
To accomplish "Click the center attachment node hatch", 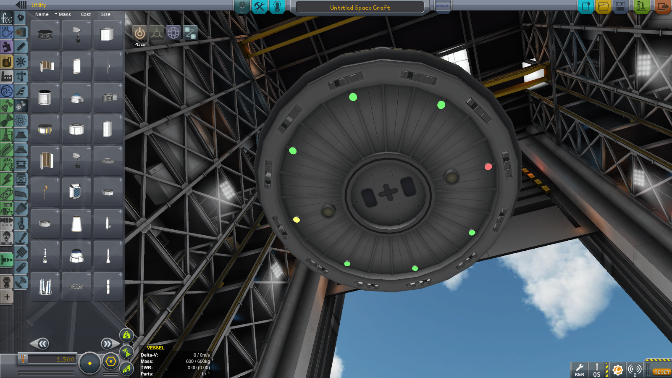I will 388,193.
